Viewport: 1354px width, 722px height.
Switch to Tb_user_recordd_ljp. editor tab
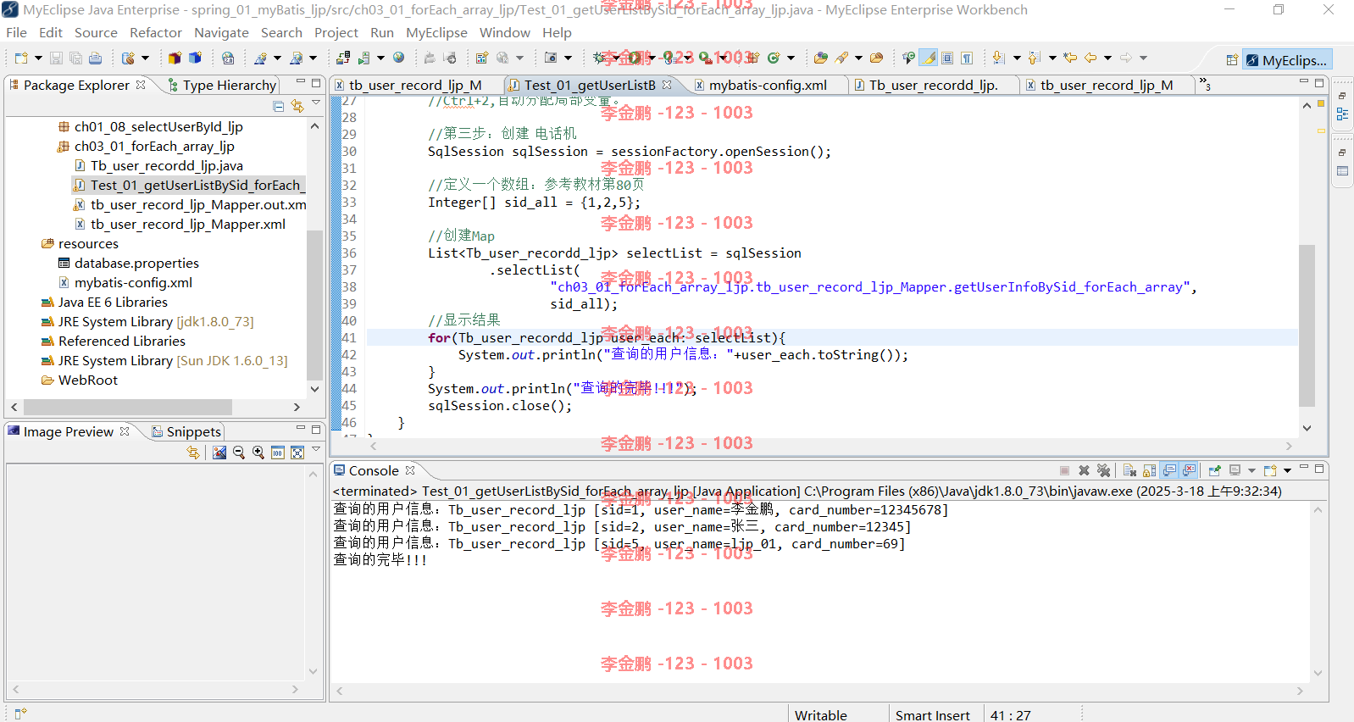933,85
